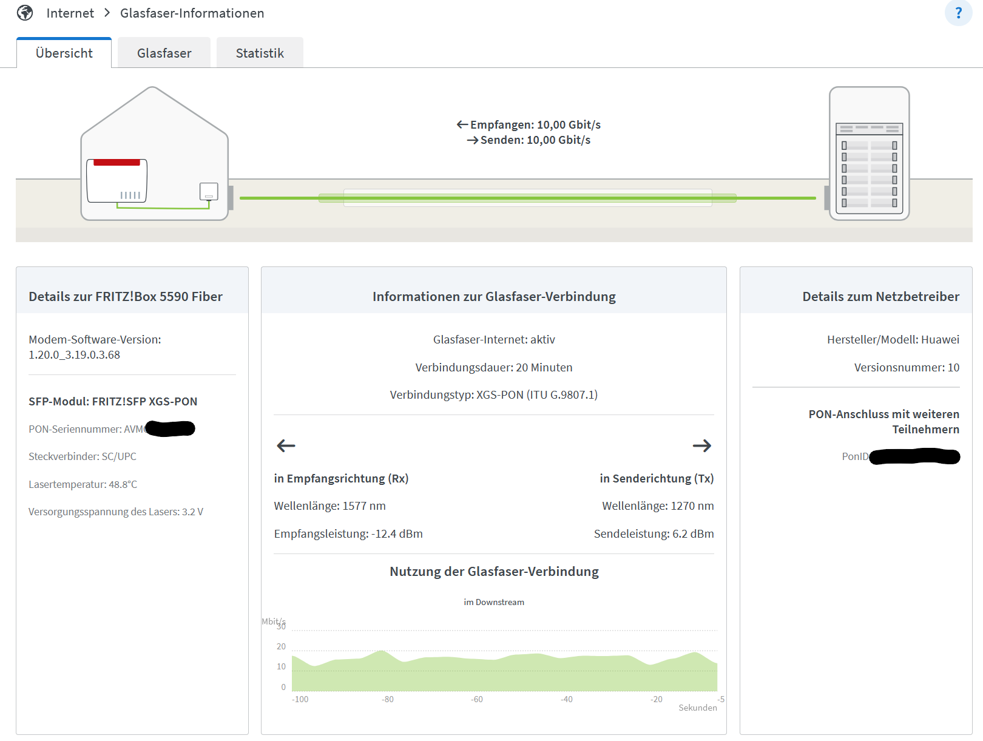Click the downstream usage chart
This screenshot has width=983, height=741.
click(x=504, y=661)
